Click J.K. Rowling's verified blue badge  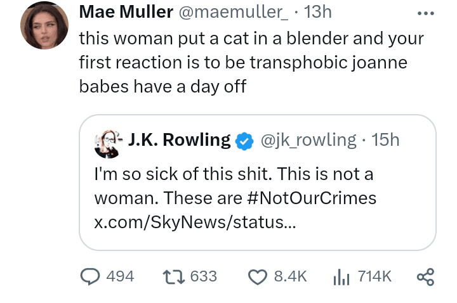(x=244, y=141)
